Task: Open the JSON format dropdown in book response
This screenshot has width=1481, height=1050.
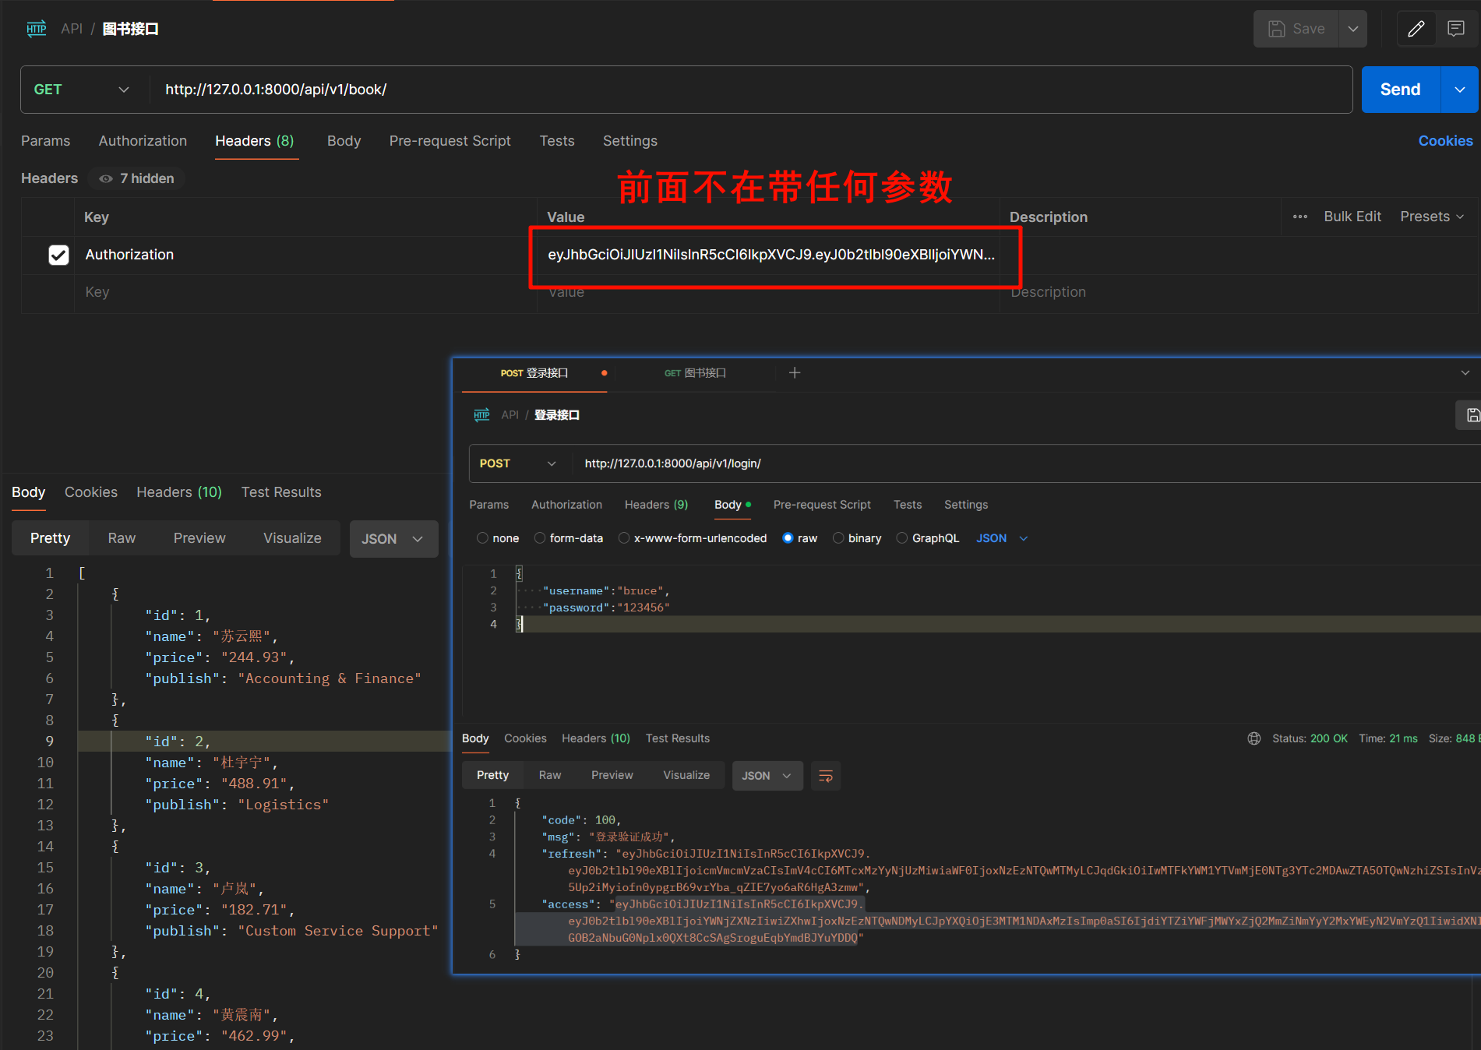Action: (x=393, y=539)
